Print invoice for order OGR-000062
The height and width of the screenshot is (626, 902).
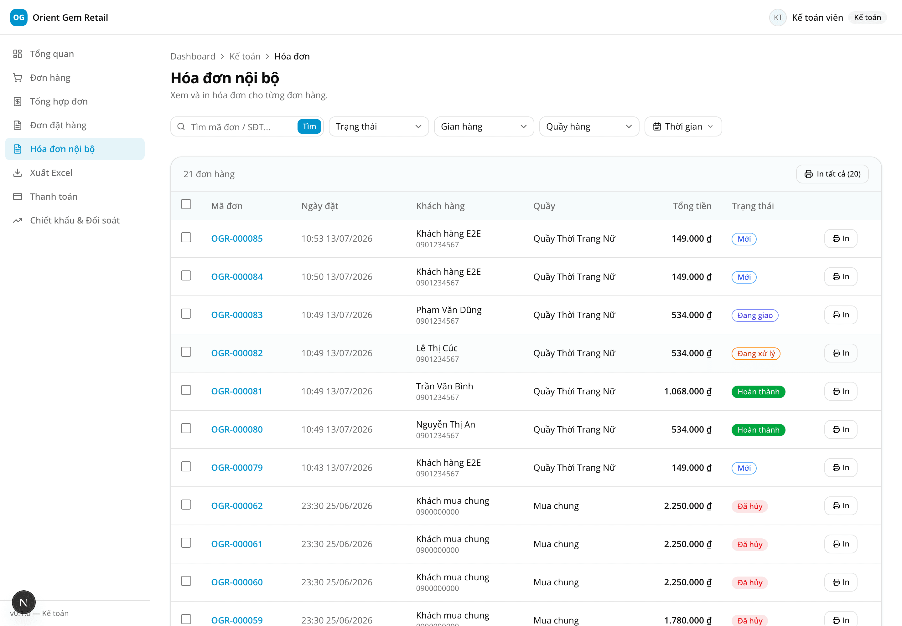point(841,506)
